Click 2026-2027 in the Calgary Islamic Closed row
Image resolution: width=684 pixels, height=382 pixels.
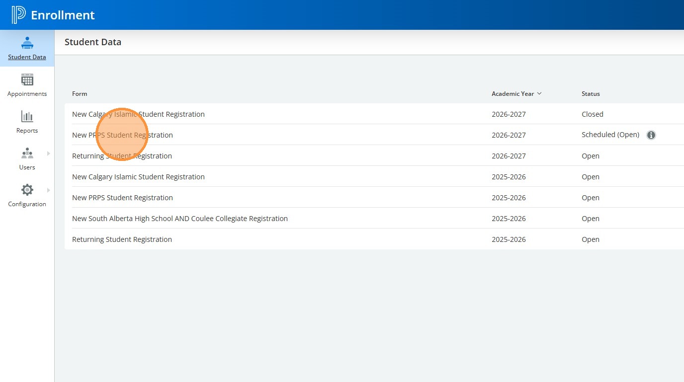click(509, 114)
